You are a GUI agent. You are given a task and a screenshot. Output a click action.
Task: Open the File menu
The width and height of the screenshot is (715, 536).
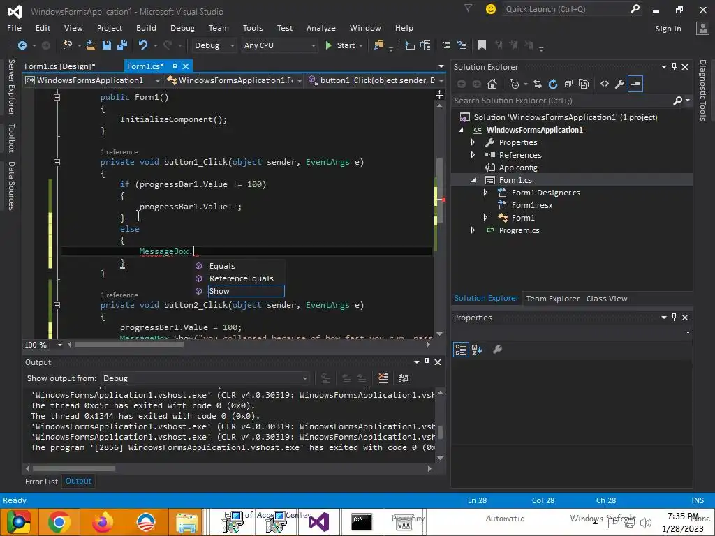coord(14,28)
